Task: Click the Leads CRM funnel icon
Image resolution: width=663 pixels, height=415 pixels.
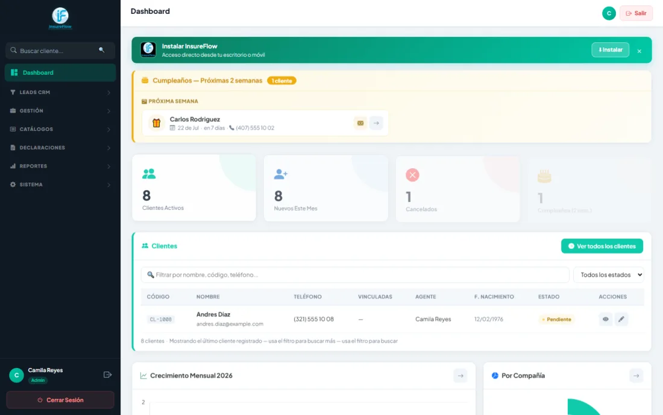Action: [13, 92]
